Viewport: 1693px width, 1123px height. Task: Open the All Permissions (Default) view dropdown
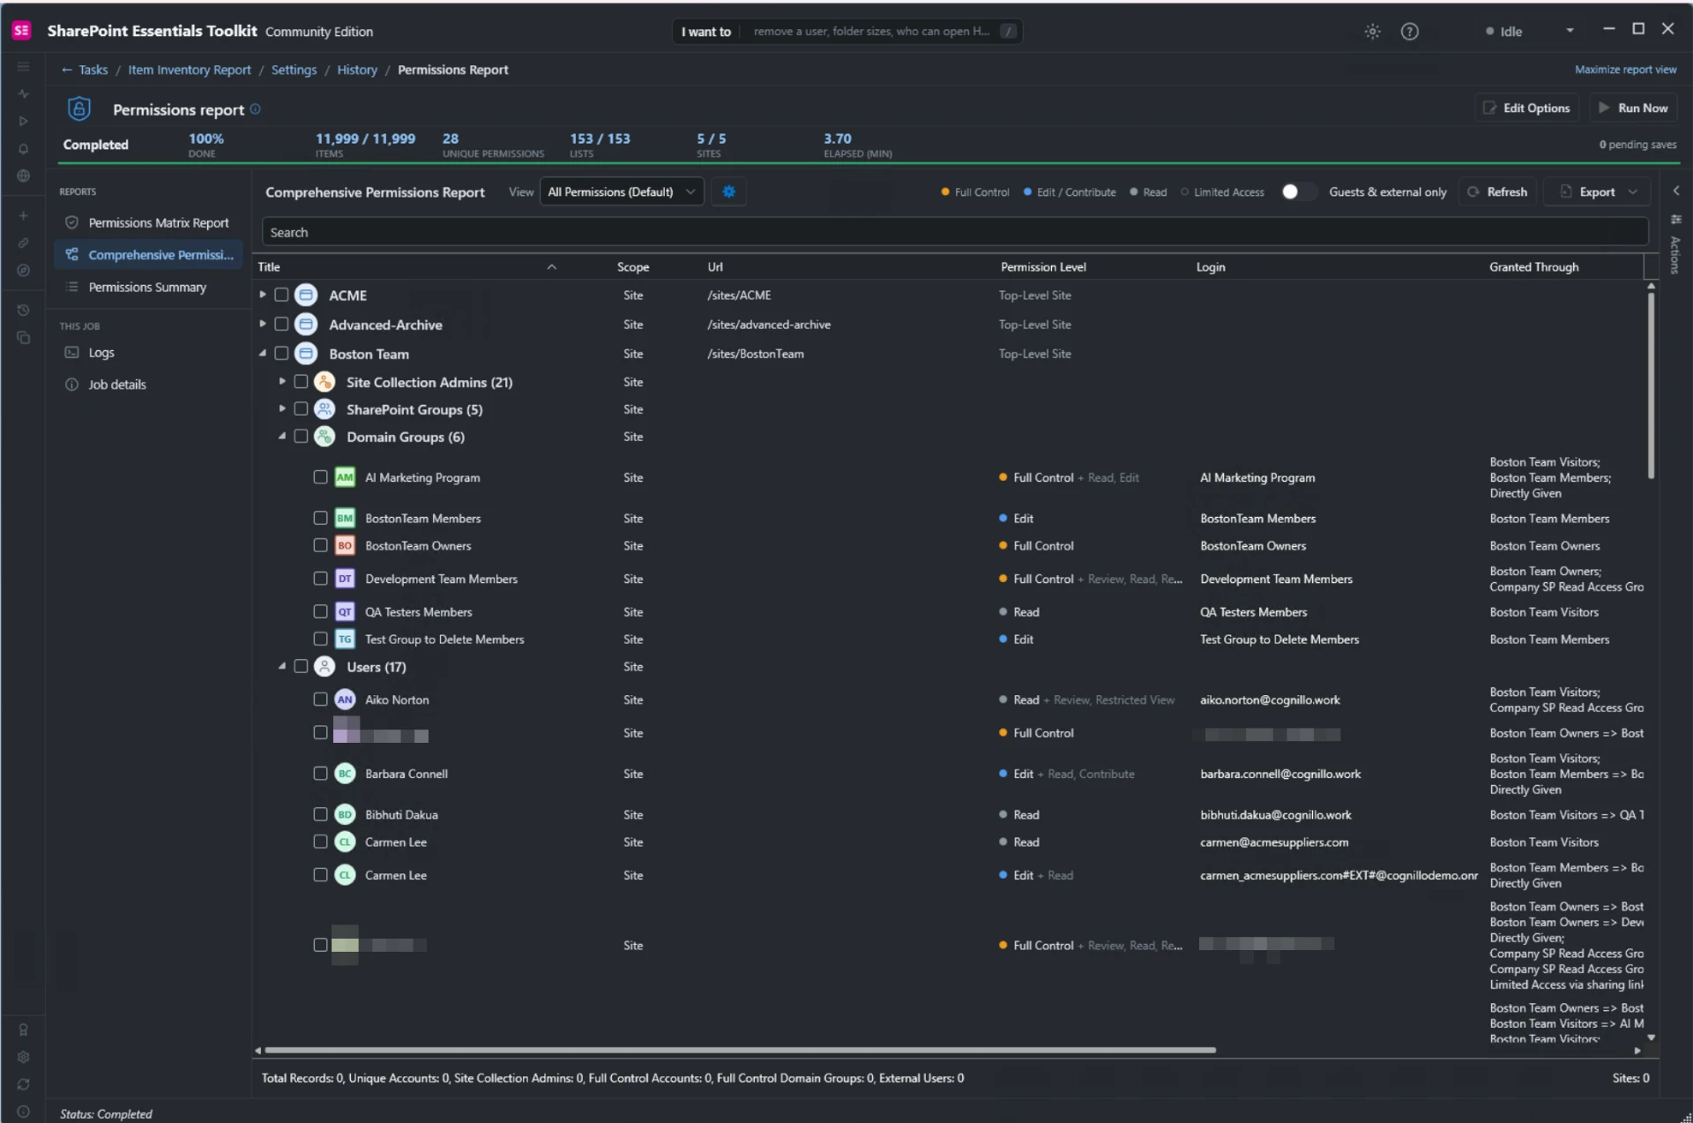[x=621, y=191]
